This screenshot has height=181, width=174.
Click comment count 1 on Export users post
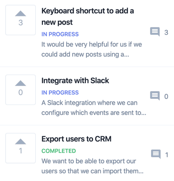(x=167, y=155)
